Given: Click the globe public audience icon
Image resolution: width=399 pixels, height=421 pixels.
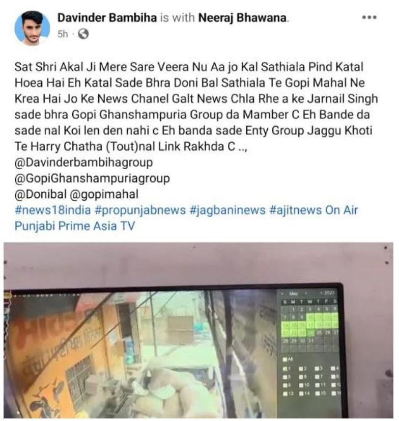Looking at the screenshot, I should pyautogui.click(x=83, y=34).
